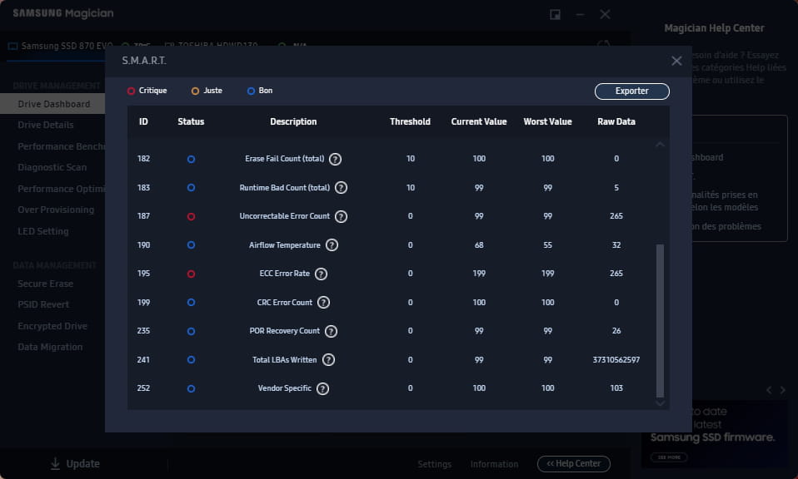Image resolution: width=798 pixels, height=479 pixels.
Task: Click the Critique red legend circle
Action: [x=131, y=91]
